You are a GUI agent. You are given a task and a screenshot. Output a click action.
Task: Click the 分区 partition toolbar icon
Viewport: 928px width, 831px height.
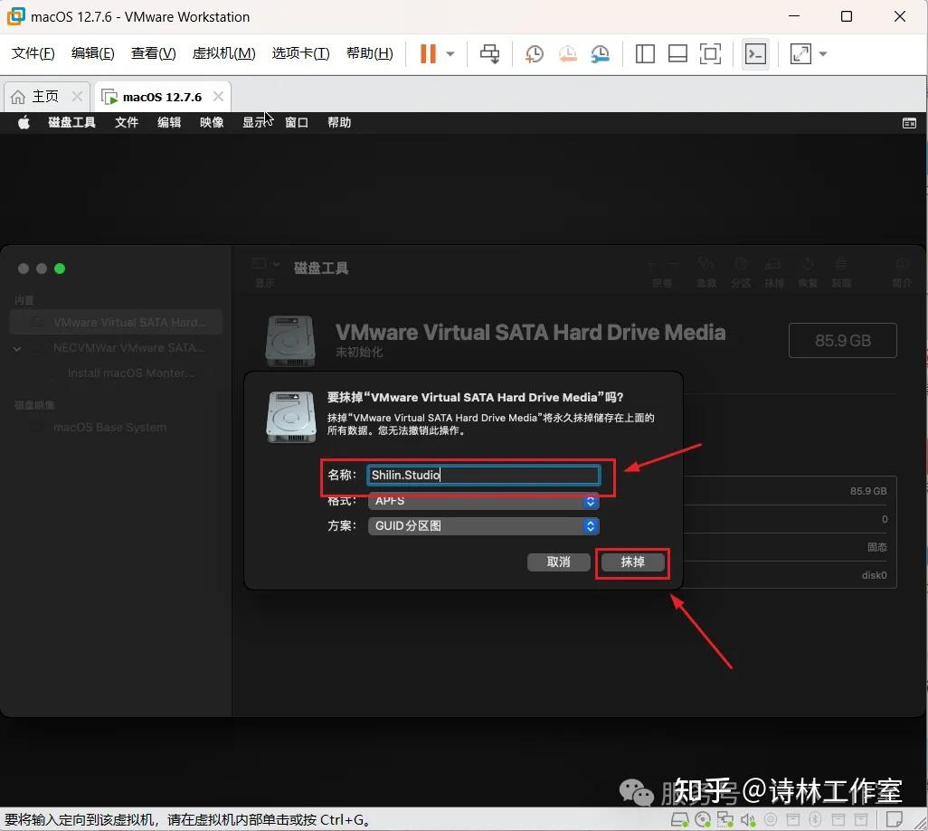pyautogui.click(x=741, y=263)
